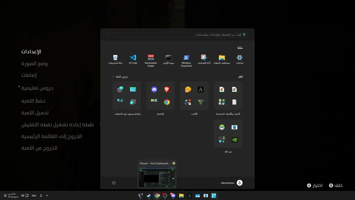
Task: Click the Chrome icon on the taskbar
Action: pyautogui.click(x=157, y=196)
